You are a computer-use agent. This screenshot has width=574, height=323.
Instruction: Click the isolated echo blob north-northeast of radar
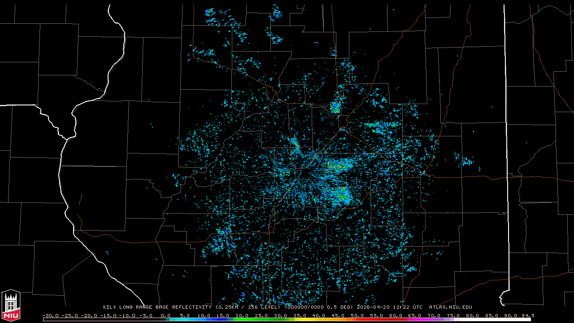(x=335, y=107)
